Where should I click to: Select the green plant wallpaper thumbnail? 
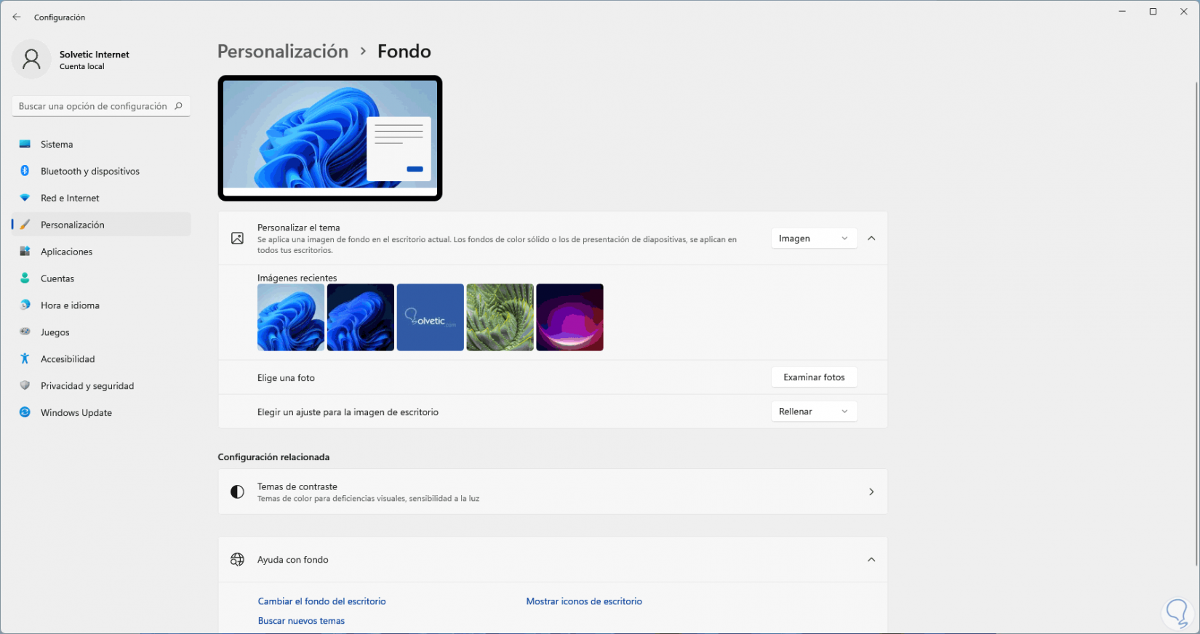point(500,317)
